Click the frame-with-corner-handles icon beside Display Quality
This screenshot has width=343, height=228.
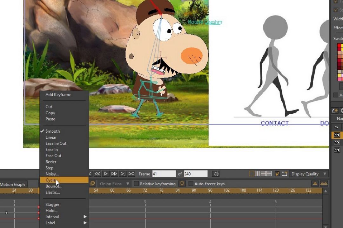click(x=284, y=174)
